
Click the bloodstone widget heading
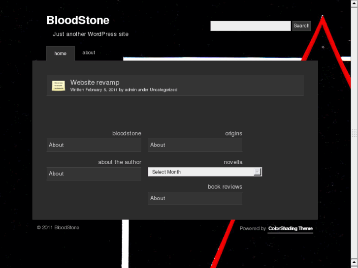127,133
